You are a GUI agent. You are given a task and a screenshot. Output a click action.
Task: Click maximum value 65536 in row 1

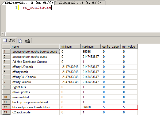click(91, 52)
